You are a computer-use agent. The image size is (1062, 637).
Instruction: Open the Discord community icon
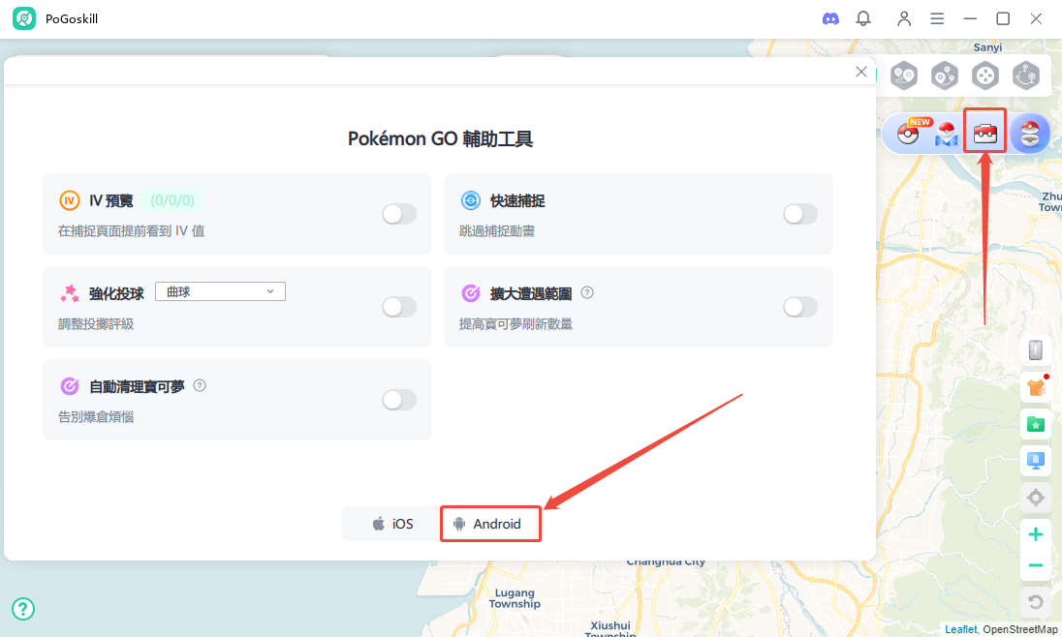click(830, 19)
